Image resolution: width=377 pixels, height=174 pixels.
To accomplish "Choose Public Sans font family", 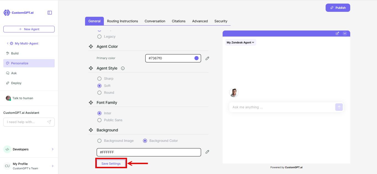I will pyautogui.click(x=99, y=120).
